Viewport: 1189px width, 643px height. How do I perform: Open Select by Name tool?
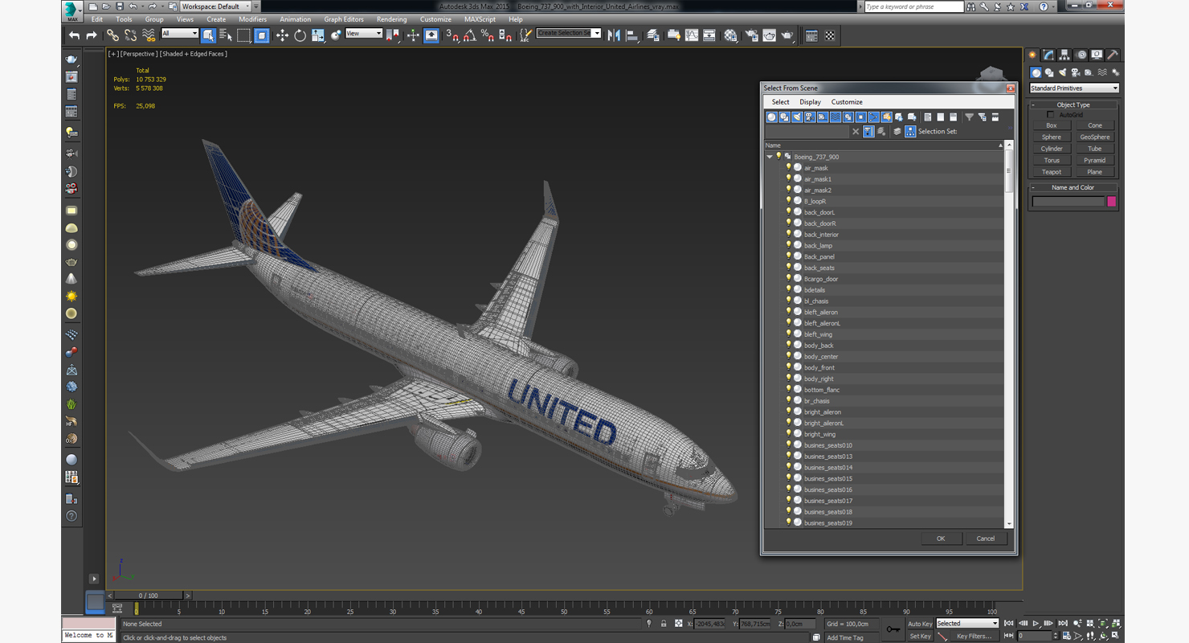pos(226,35)
